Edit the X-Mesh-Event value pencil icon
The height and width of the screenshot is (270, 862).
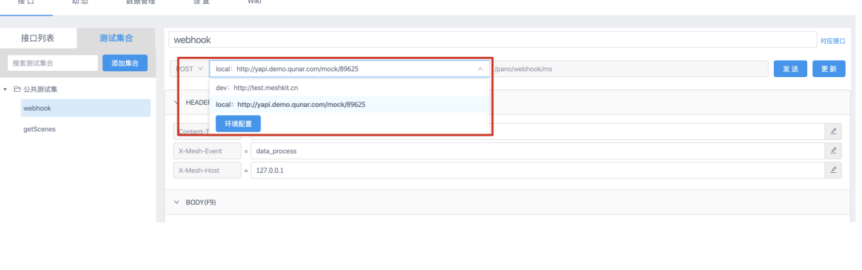[x=833, y=151]
